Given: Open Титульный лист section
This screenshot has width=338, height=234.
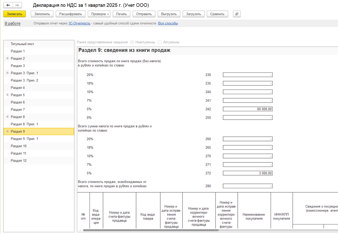Looking at the screenshot, I should coord(22,44).
